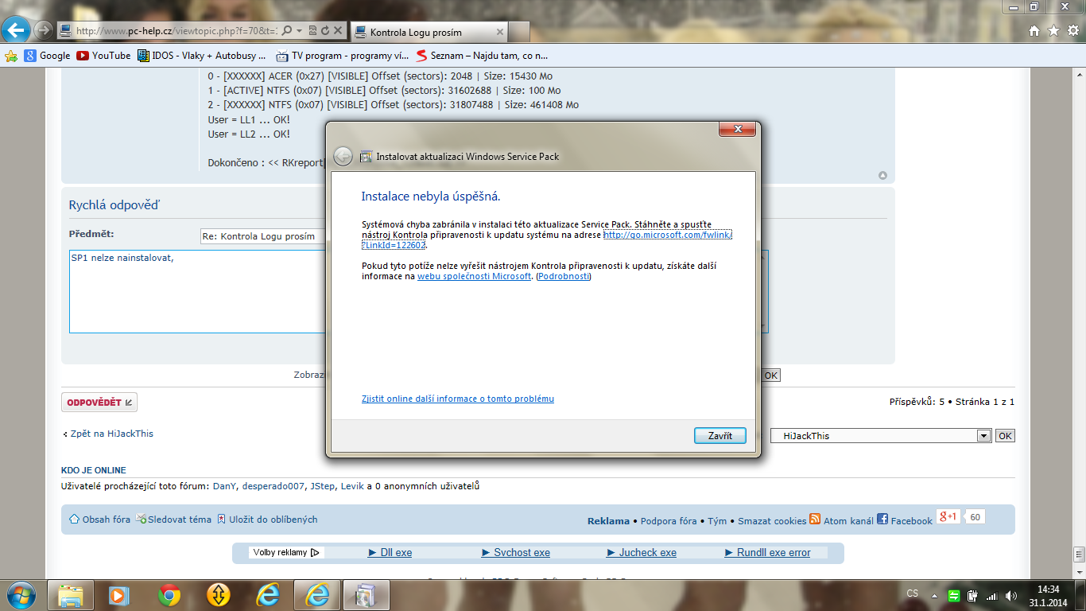1086x611 pixels.
Task: Open the 'Dll exe' ad link
Action: pos(390,552)
